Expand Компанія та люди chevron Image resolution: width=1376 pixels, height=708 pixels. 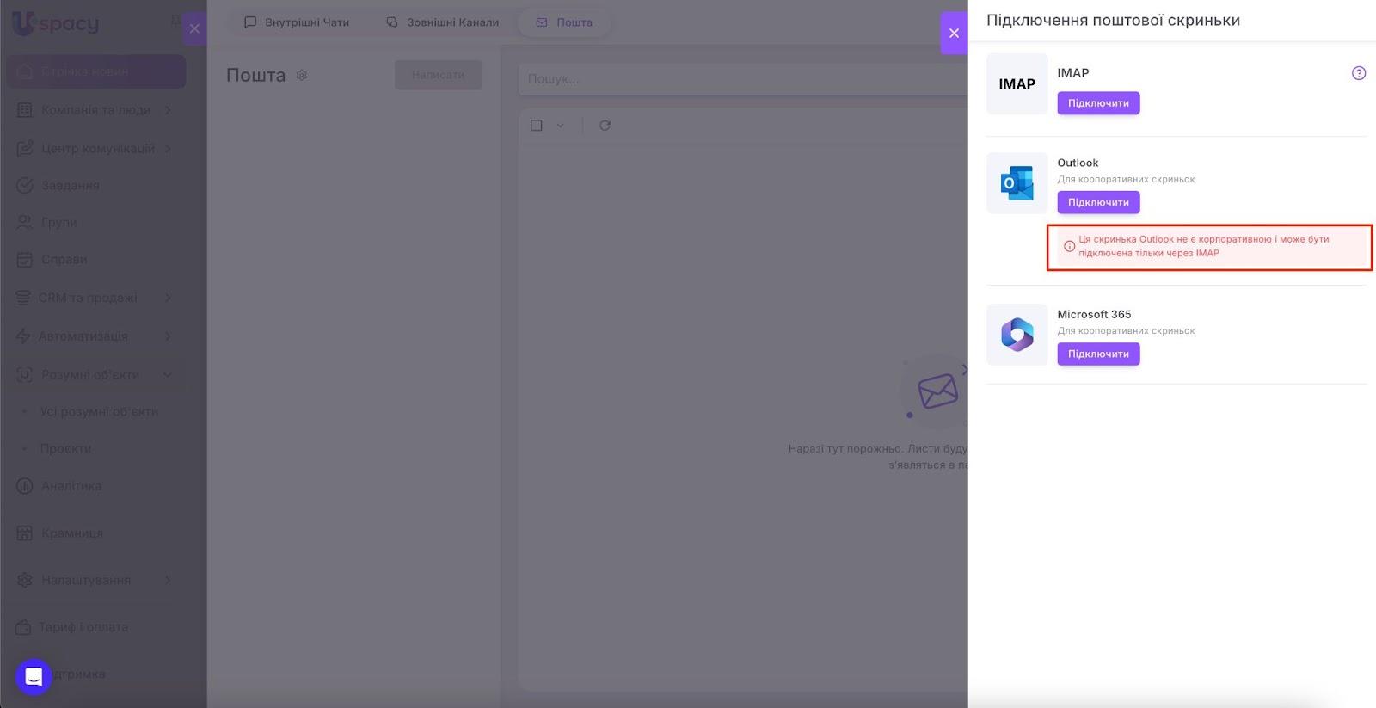tap(168, 110)
